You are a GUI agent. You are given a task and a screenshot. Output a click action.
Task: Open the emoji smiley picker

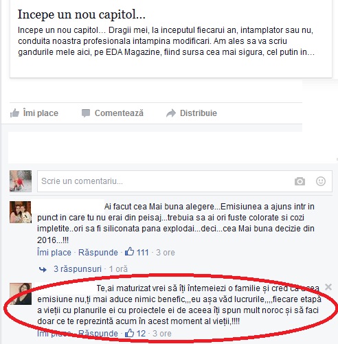click(x=321, y=181)
